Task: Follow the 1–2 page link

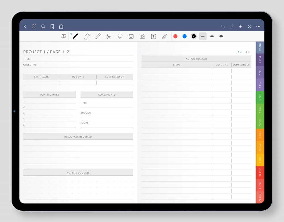Action: 240,52
